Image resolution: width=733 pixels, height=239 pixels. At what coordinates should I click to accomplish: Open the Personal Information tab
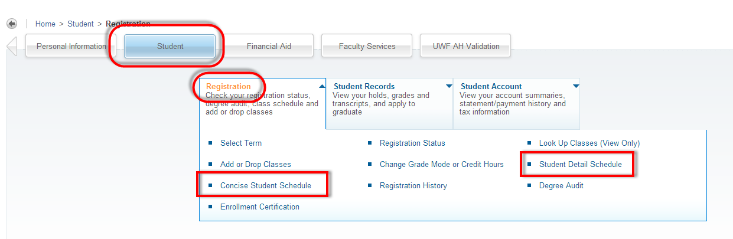[x=71, y=46]
